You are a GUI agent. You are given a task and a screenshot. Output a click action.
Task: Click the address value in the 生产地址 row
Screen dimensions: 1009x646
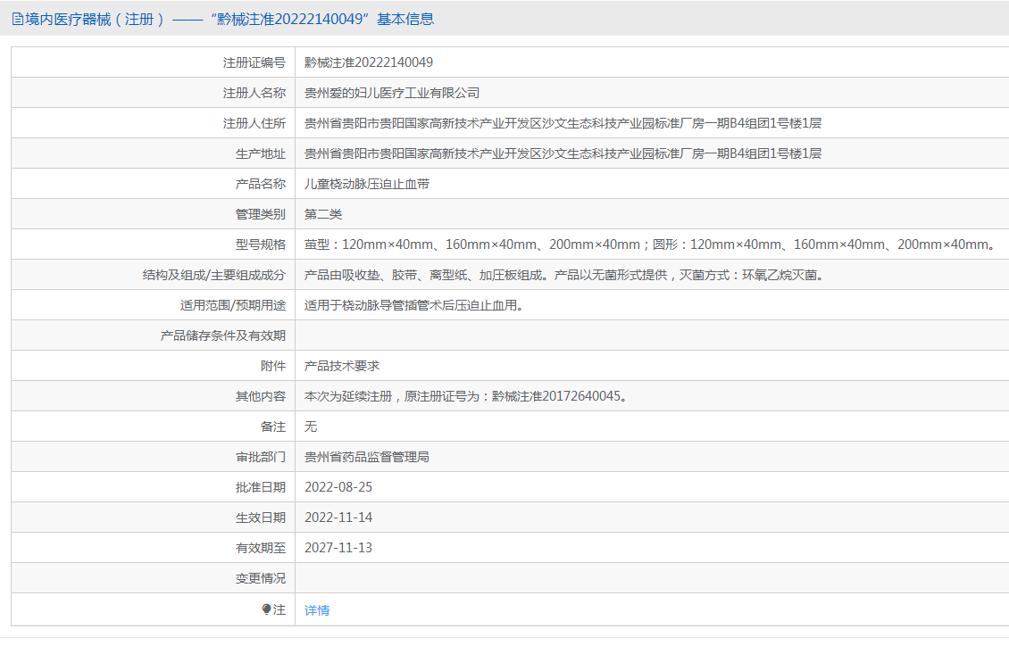(563, 153)
